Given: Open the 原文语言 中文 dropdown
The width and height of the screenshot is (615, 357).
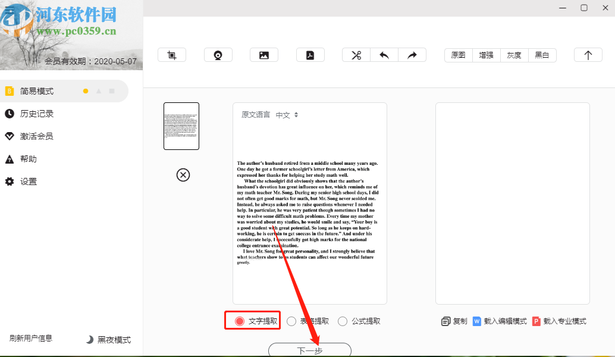Looking at the screenshot, I should [x=287, y=115].
